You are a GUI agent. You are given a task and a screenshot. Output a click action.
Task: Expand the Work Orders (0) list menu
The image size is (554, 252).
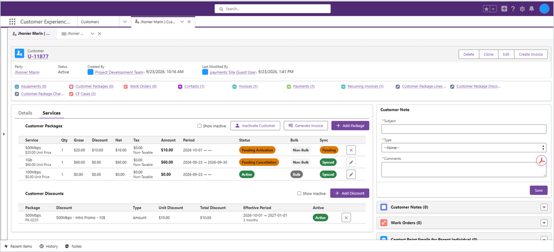tap(544, 223)
